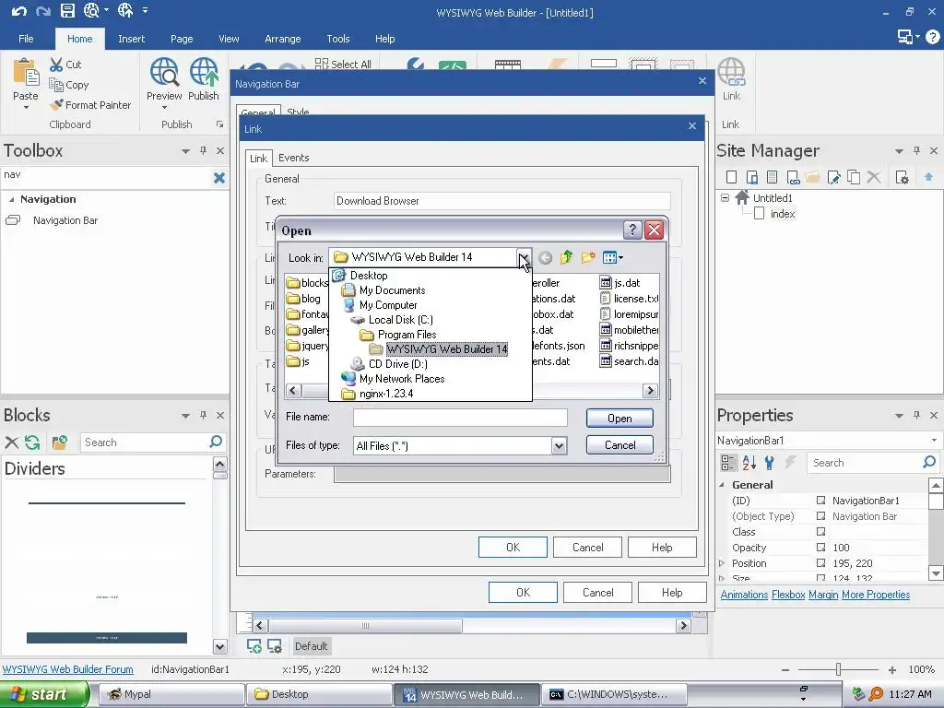This screenshot has height=708, width=944.
Task: Open the Insert ribbon tab
Action: click(131, 39)
